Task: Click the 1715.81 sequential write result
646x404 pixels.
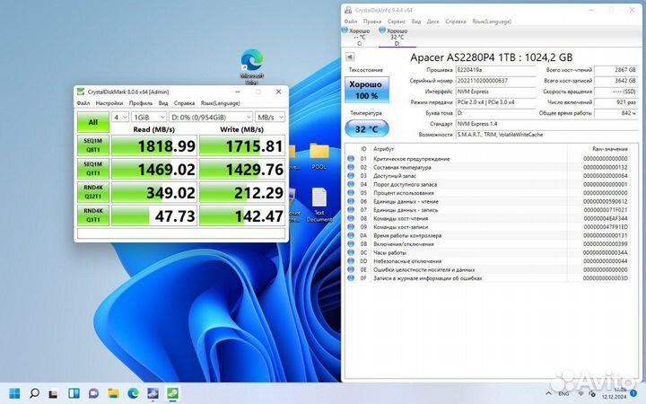Action: 242,145
